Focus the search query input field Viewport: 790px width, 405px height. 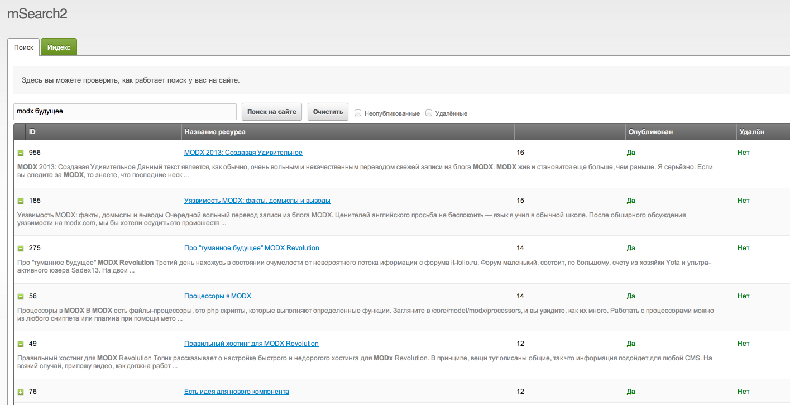[125, 111]
